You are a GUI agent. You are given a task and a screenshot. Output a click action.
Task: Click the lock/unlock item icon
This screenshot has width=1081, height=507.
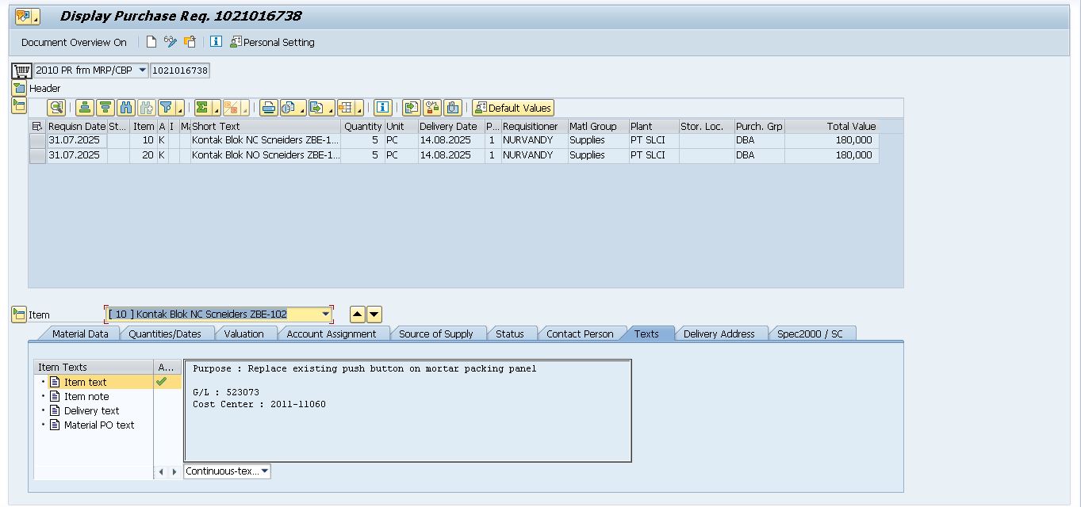coord(432,108)
